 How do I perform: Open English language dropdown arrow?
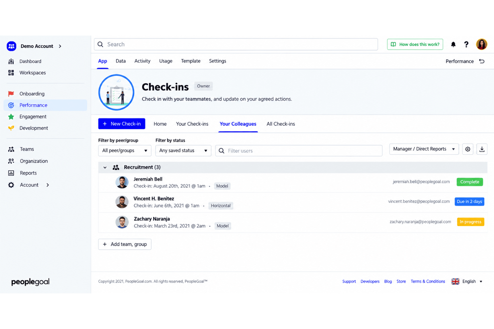(481, 282)
